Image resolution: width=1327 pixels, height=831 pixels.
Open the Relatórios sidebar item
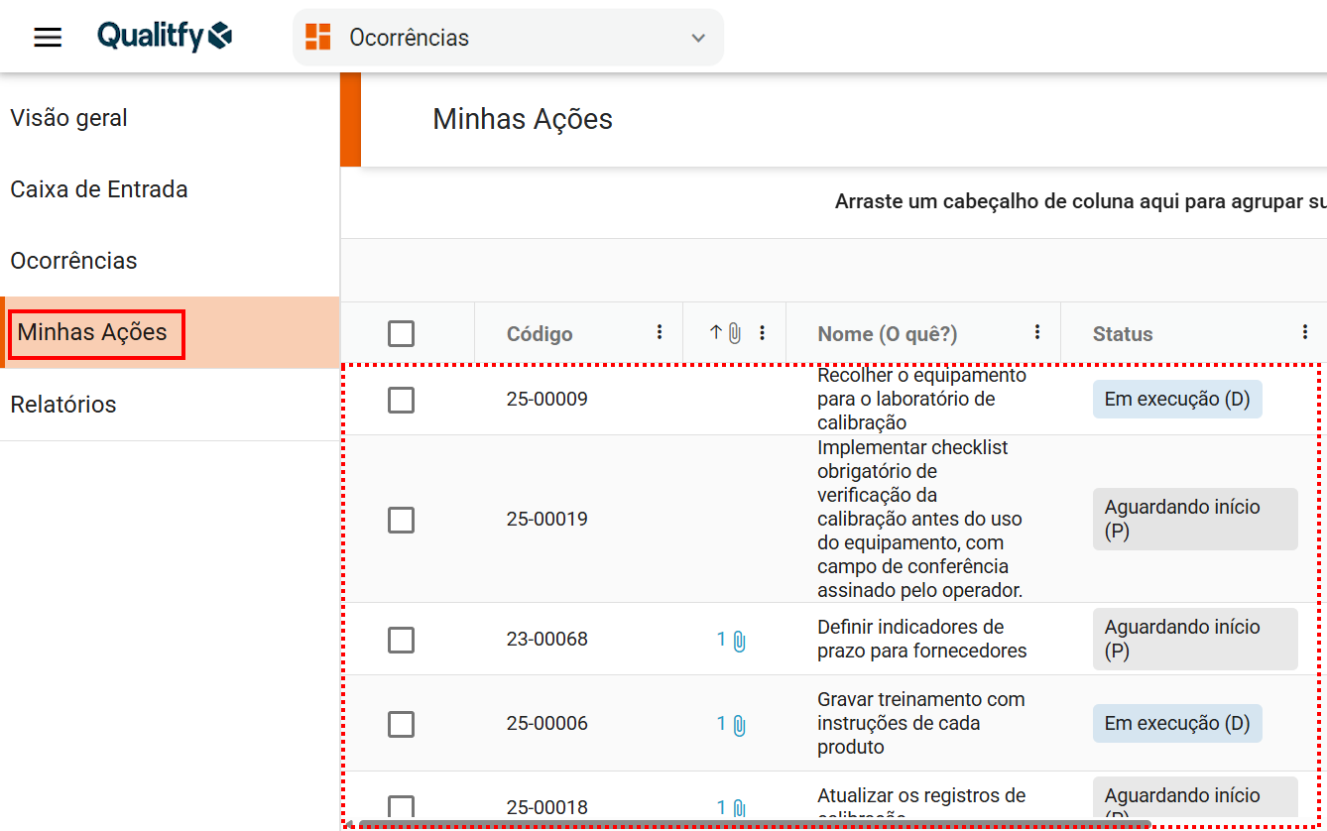[63, 405]
